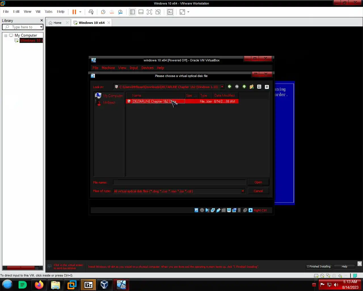Go back with green left arrow
This screenshot has width=363, height=291.
(x=229, y=87)
